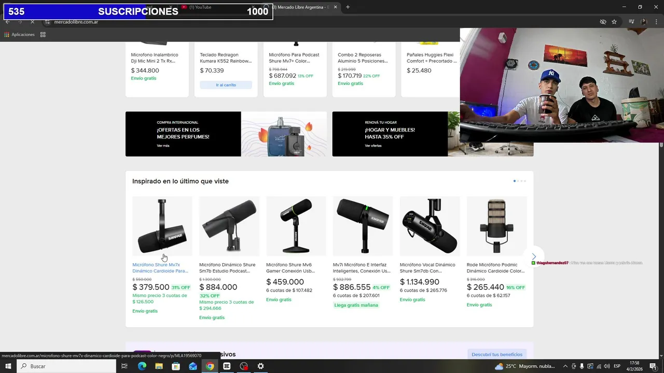This screenshot has width=664, height=373.
Task: Click the perfume bottle banner image
Action: click(284, 134)
